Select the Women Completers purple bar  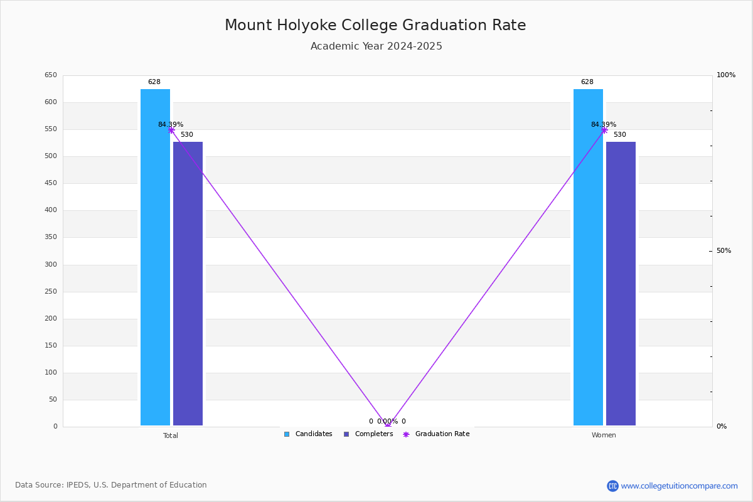pyautogui.click(x=621, y=284)
